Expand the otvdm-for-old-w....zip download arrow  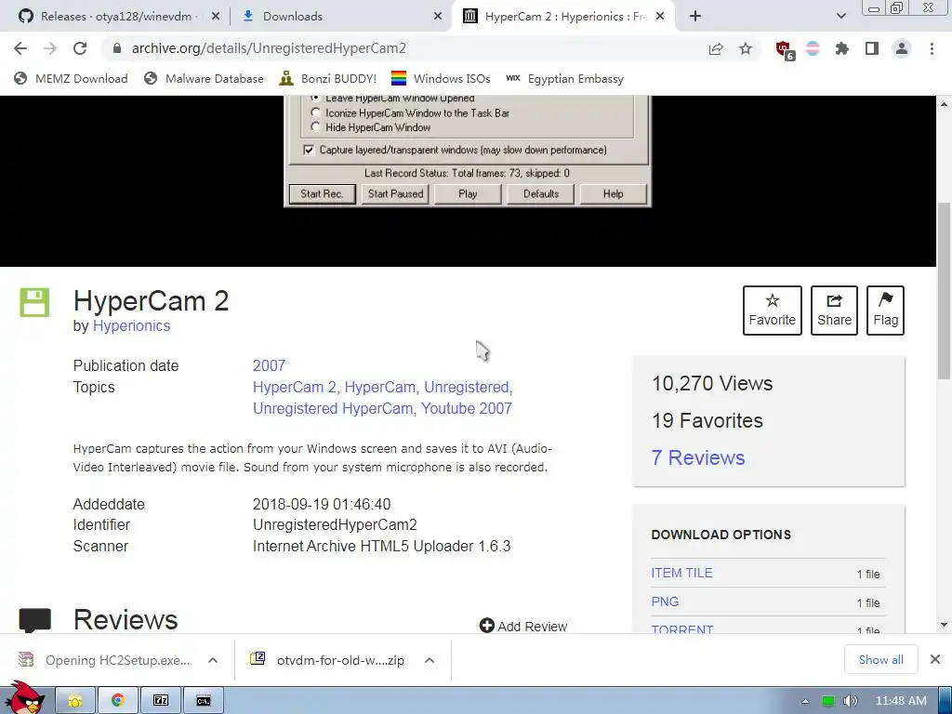pos(430,661)
